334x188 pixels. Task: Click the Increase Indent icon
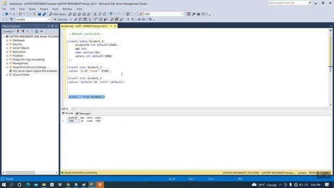coord(144,19)
